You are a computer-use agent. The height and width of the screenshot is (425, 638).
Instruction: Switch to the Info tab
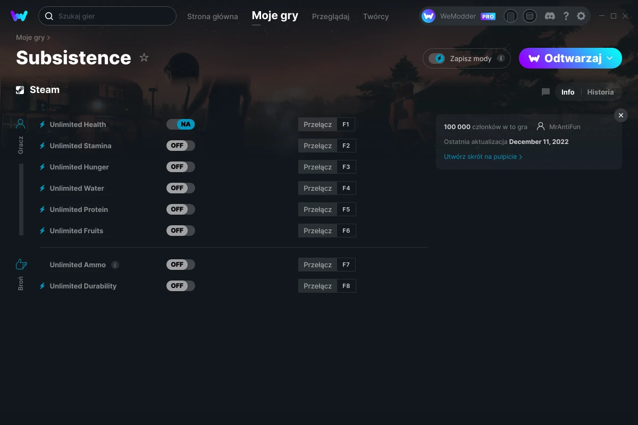568,92
